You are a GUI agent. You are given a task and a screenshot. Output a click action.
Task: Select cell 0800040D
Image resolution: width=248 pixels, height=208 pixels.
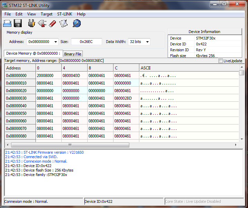[x=75, y=76]
